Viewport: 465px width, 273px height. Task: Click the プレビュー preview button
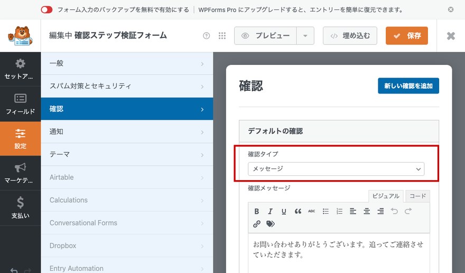(x=265, y=35)
